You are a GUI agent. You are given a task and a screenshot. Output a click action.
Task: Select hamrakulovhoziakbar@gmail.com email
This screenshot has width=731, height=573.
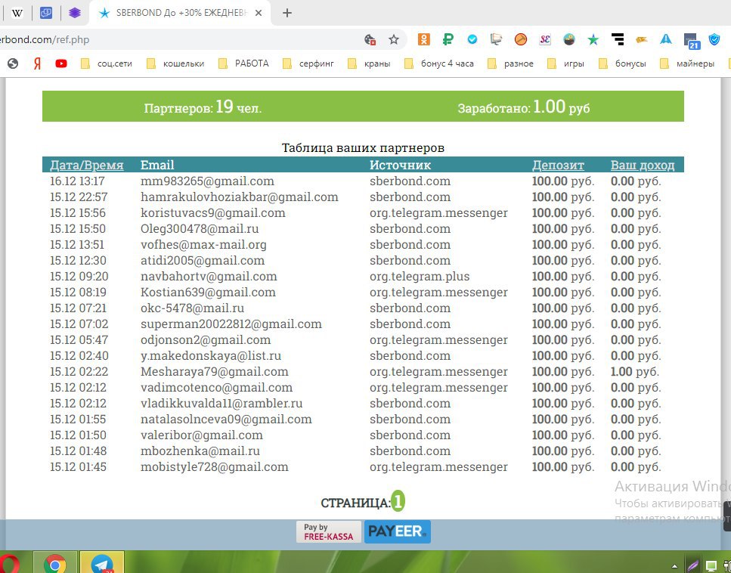(240, 197)
